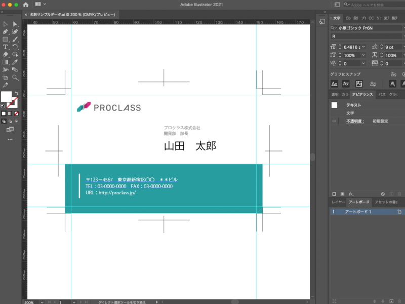Enable glyph snap to baseline option
This screenshot has width=405, height=304.
(x=334, y=84)
